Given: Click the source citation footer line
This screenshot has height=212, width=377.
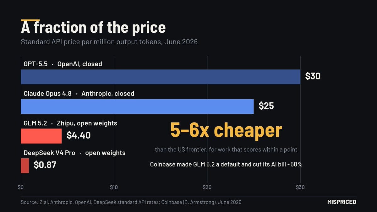Looking at the screenshot, I should (x=131, y=202).
